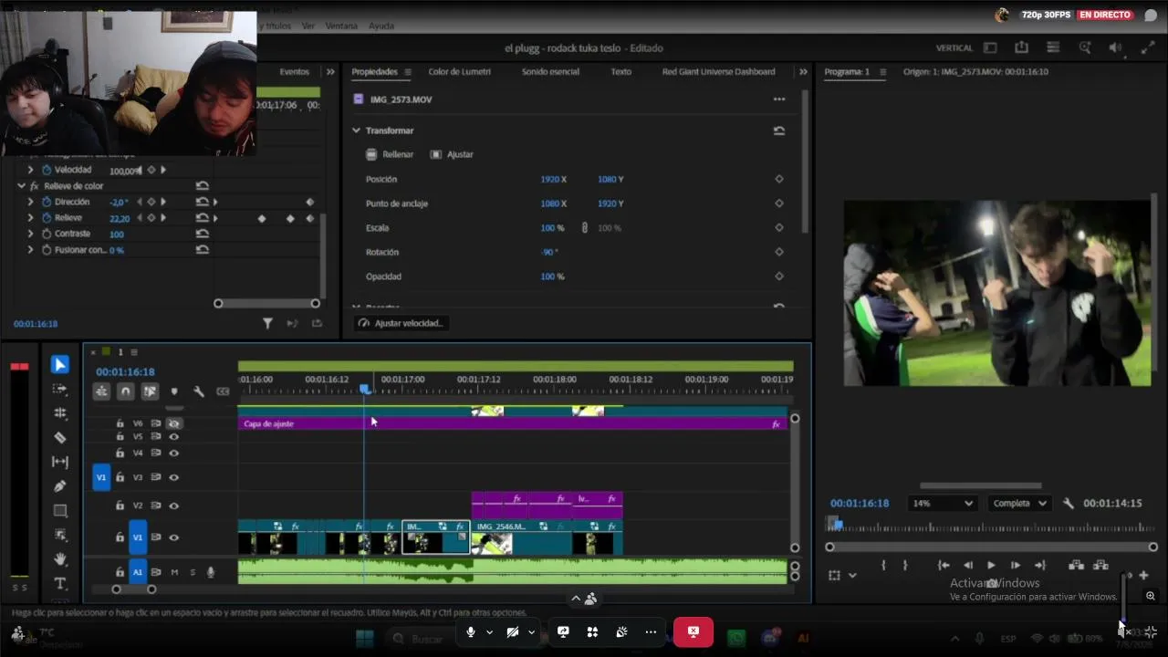
Task: Open Red Giant Universe Dashboard tab
Action: (x=719, y=72)
